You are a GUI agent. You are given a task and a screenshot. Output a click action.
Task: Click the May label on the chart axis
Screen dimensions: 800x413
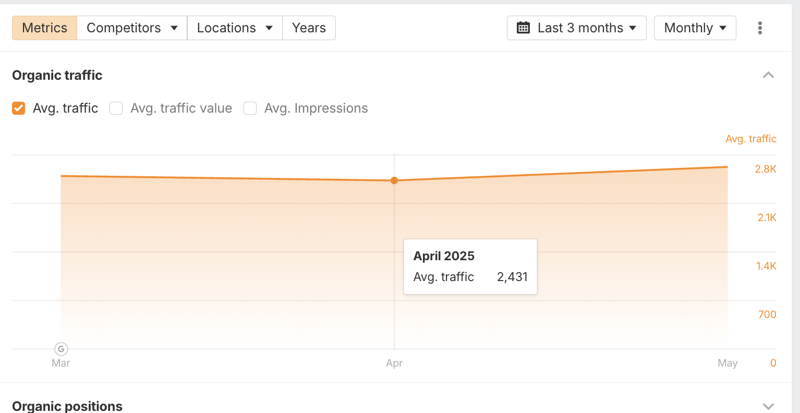(728, 363)
